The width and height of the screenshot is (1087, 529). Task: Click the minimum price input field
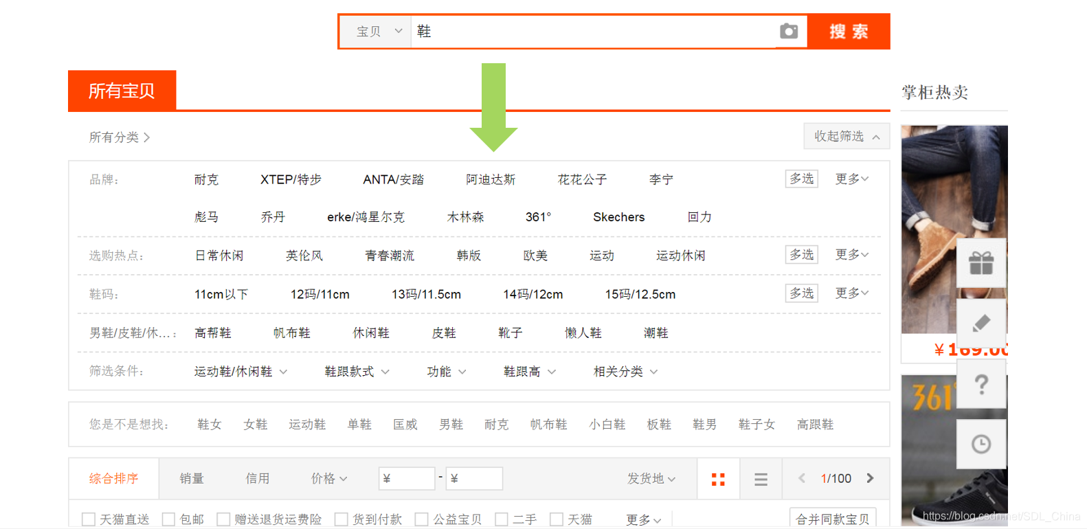click(407, 479)
